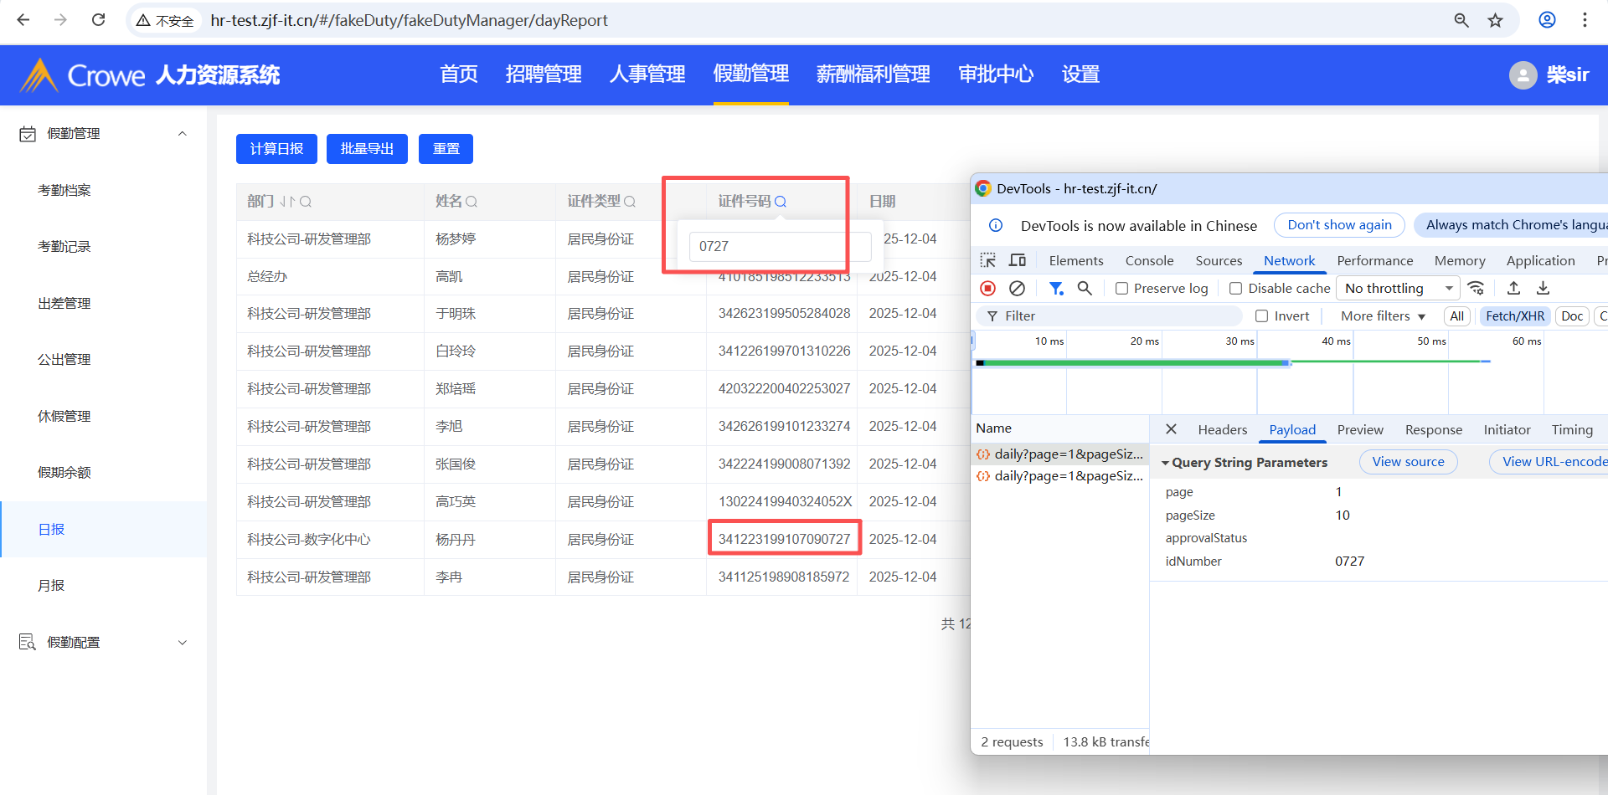The height and width of the screenshot is (795, 1608).
Task: Click the search icon next to 证件号码 column
Action: (781, 202)
